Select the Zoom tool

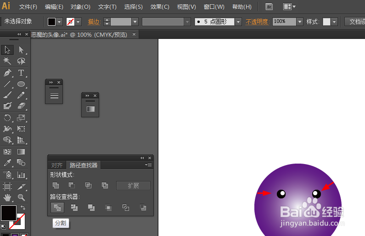click(x=21, y=198)
